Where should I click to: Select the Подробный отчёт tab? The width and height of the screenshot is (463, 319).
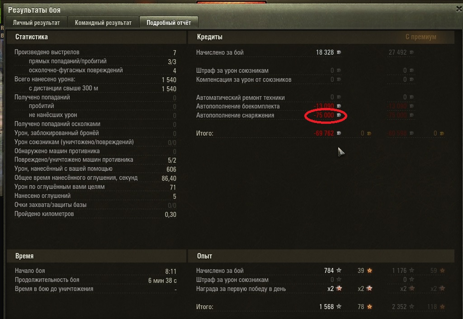[x=169, y=23]
